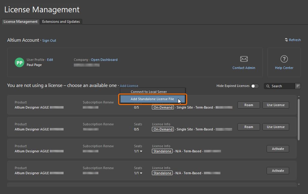Open Help Center question mark icon
Viewport: 308px width, 194px height.
pyautogui.click(x=284, y=59)
